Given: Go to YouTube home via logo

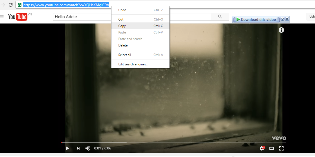Looking at the screenshot, I should (17, 16).
